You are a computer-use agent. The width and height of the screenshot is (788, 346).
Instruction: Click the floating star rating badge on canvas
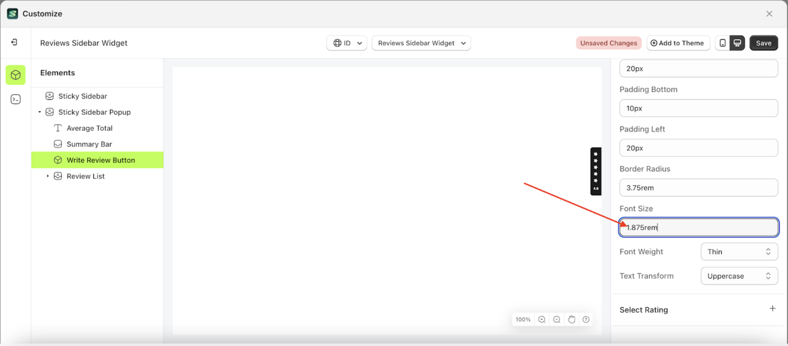596,171
